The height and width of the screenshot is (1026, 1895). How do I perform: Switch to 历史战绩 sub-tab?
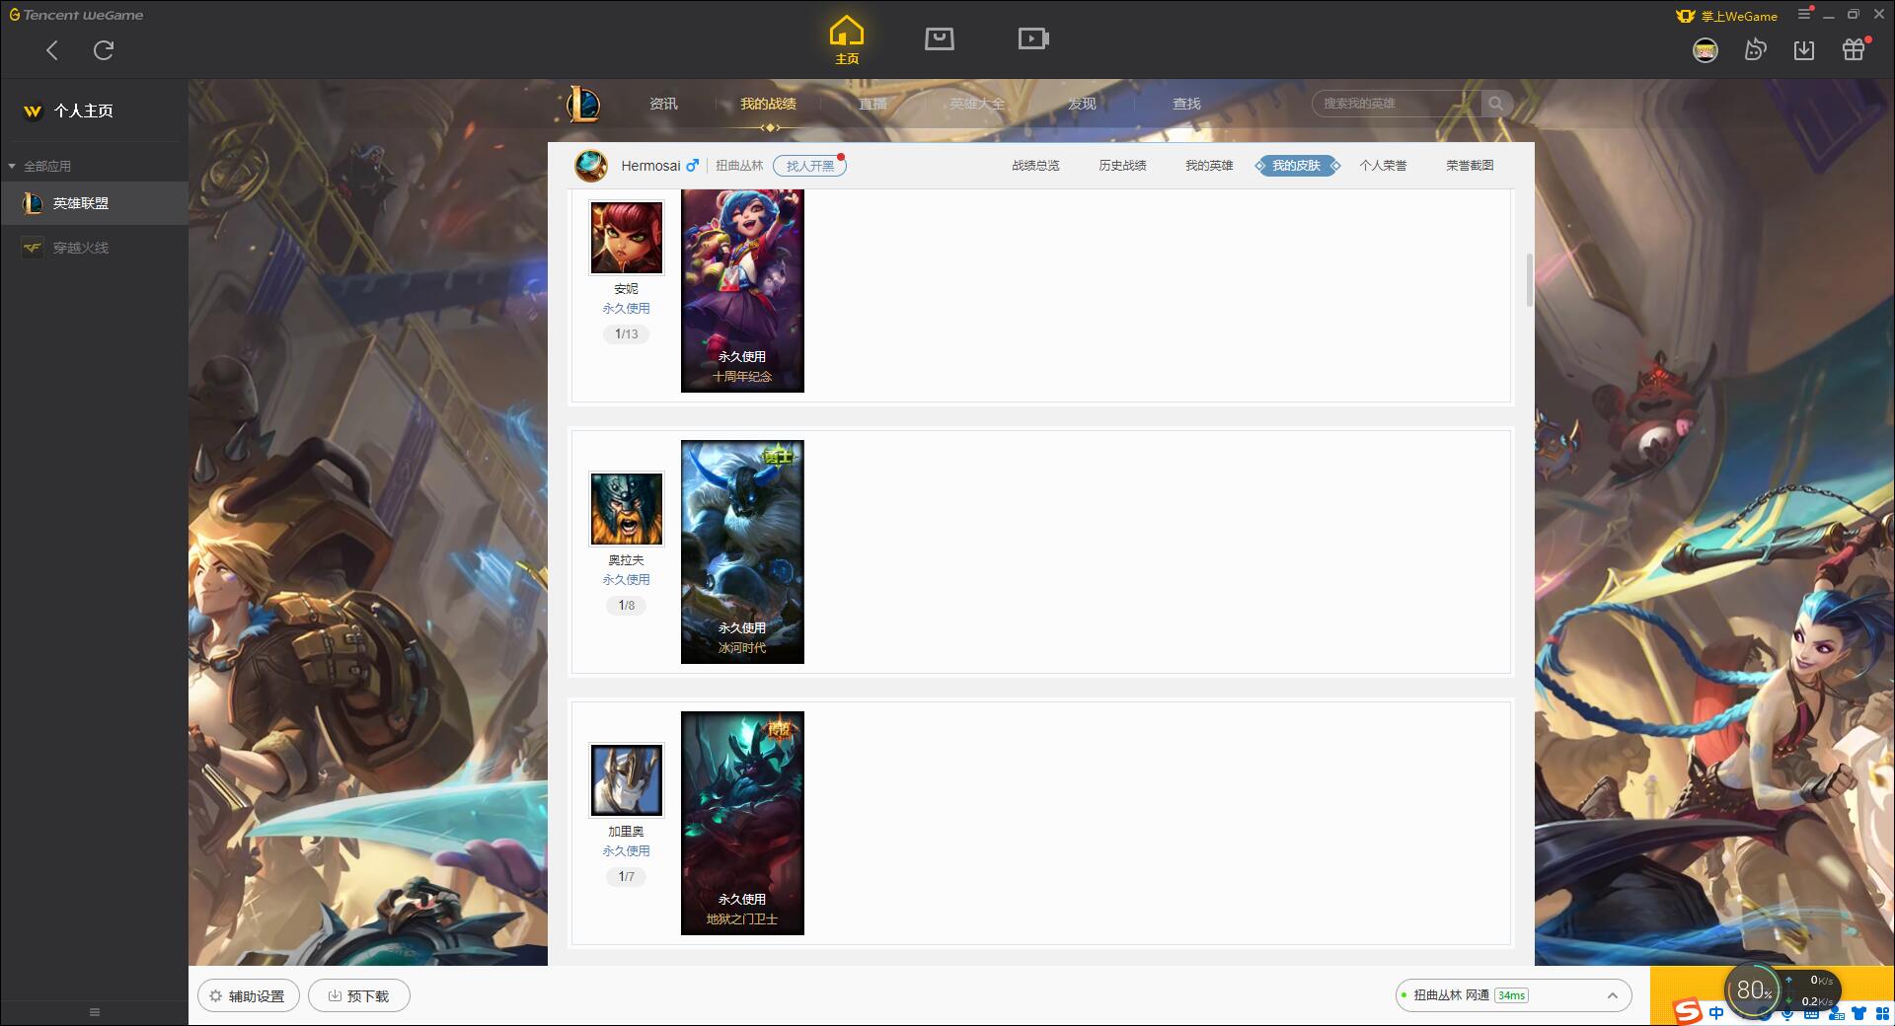click(1122, 166)
